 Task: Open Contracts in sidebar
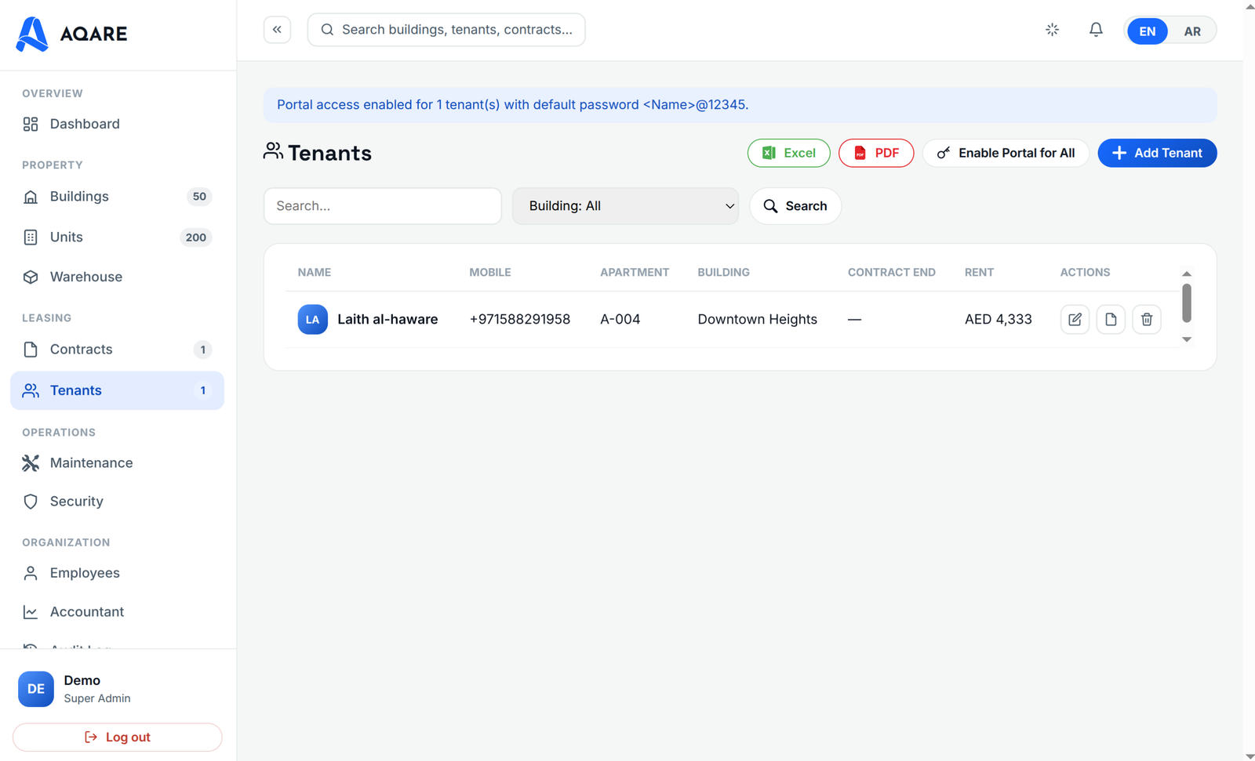tap(117, 350)
